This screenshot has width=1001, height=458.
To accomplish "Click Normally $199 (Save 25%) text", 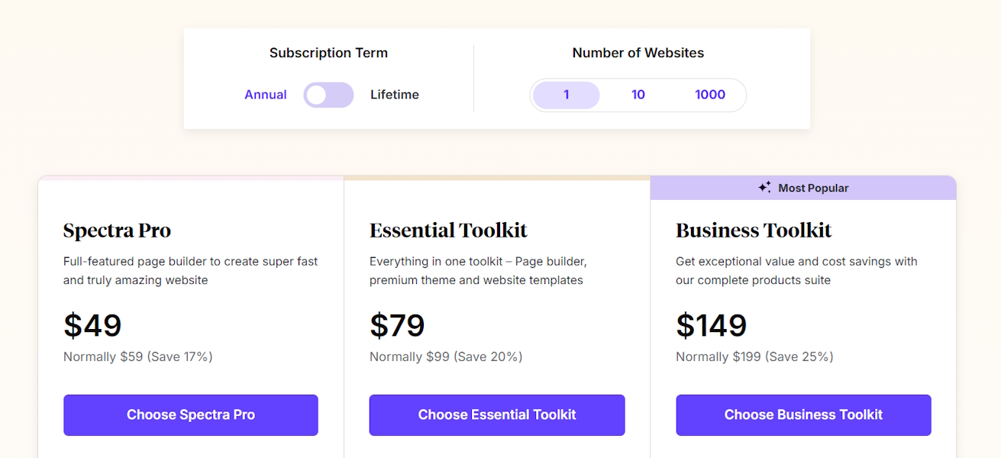I will pos(754,356).
